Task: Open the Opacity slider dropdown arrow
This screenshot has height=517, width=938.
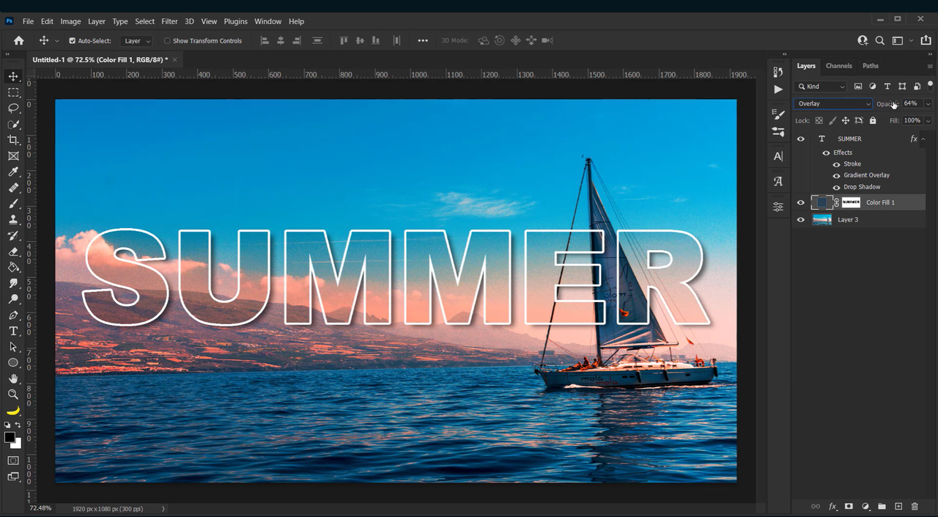Action: (x=928, y=104)
